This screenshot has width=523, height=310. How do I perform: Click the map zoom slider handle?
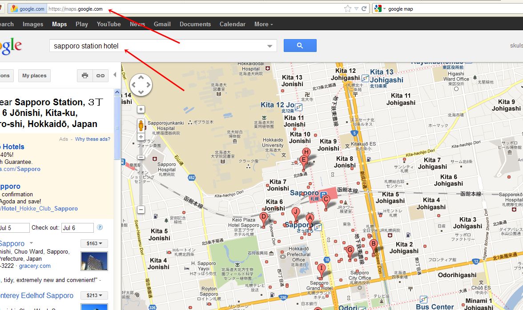(x=141, y=157)
